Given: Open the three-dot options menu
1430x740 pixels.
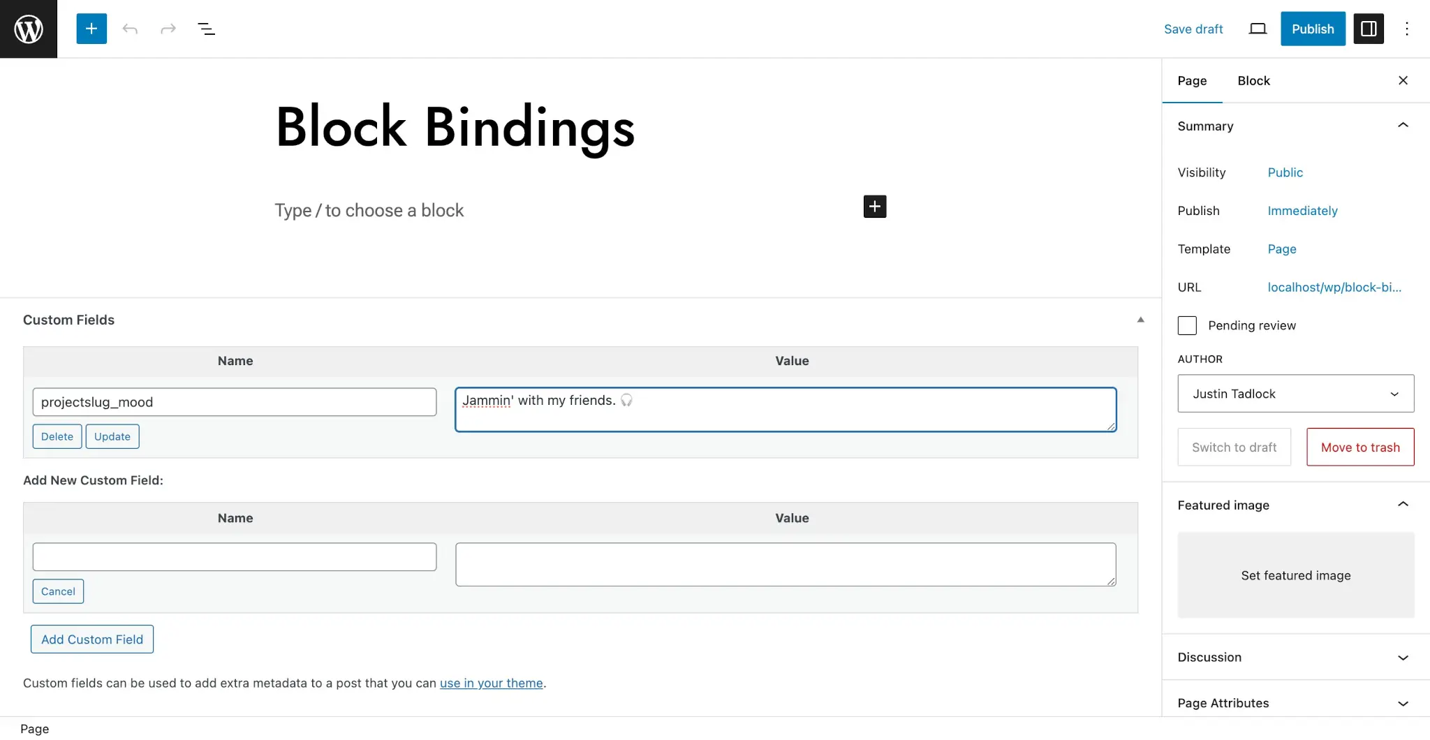Looking at the screenshot, I should pyautogui.click(x=1407, y=29).
